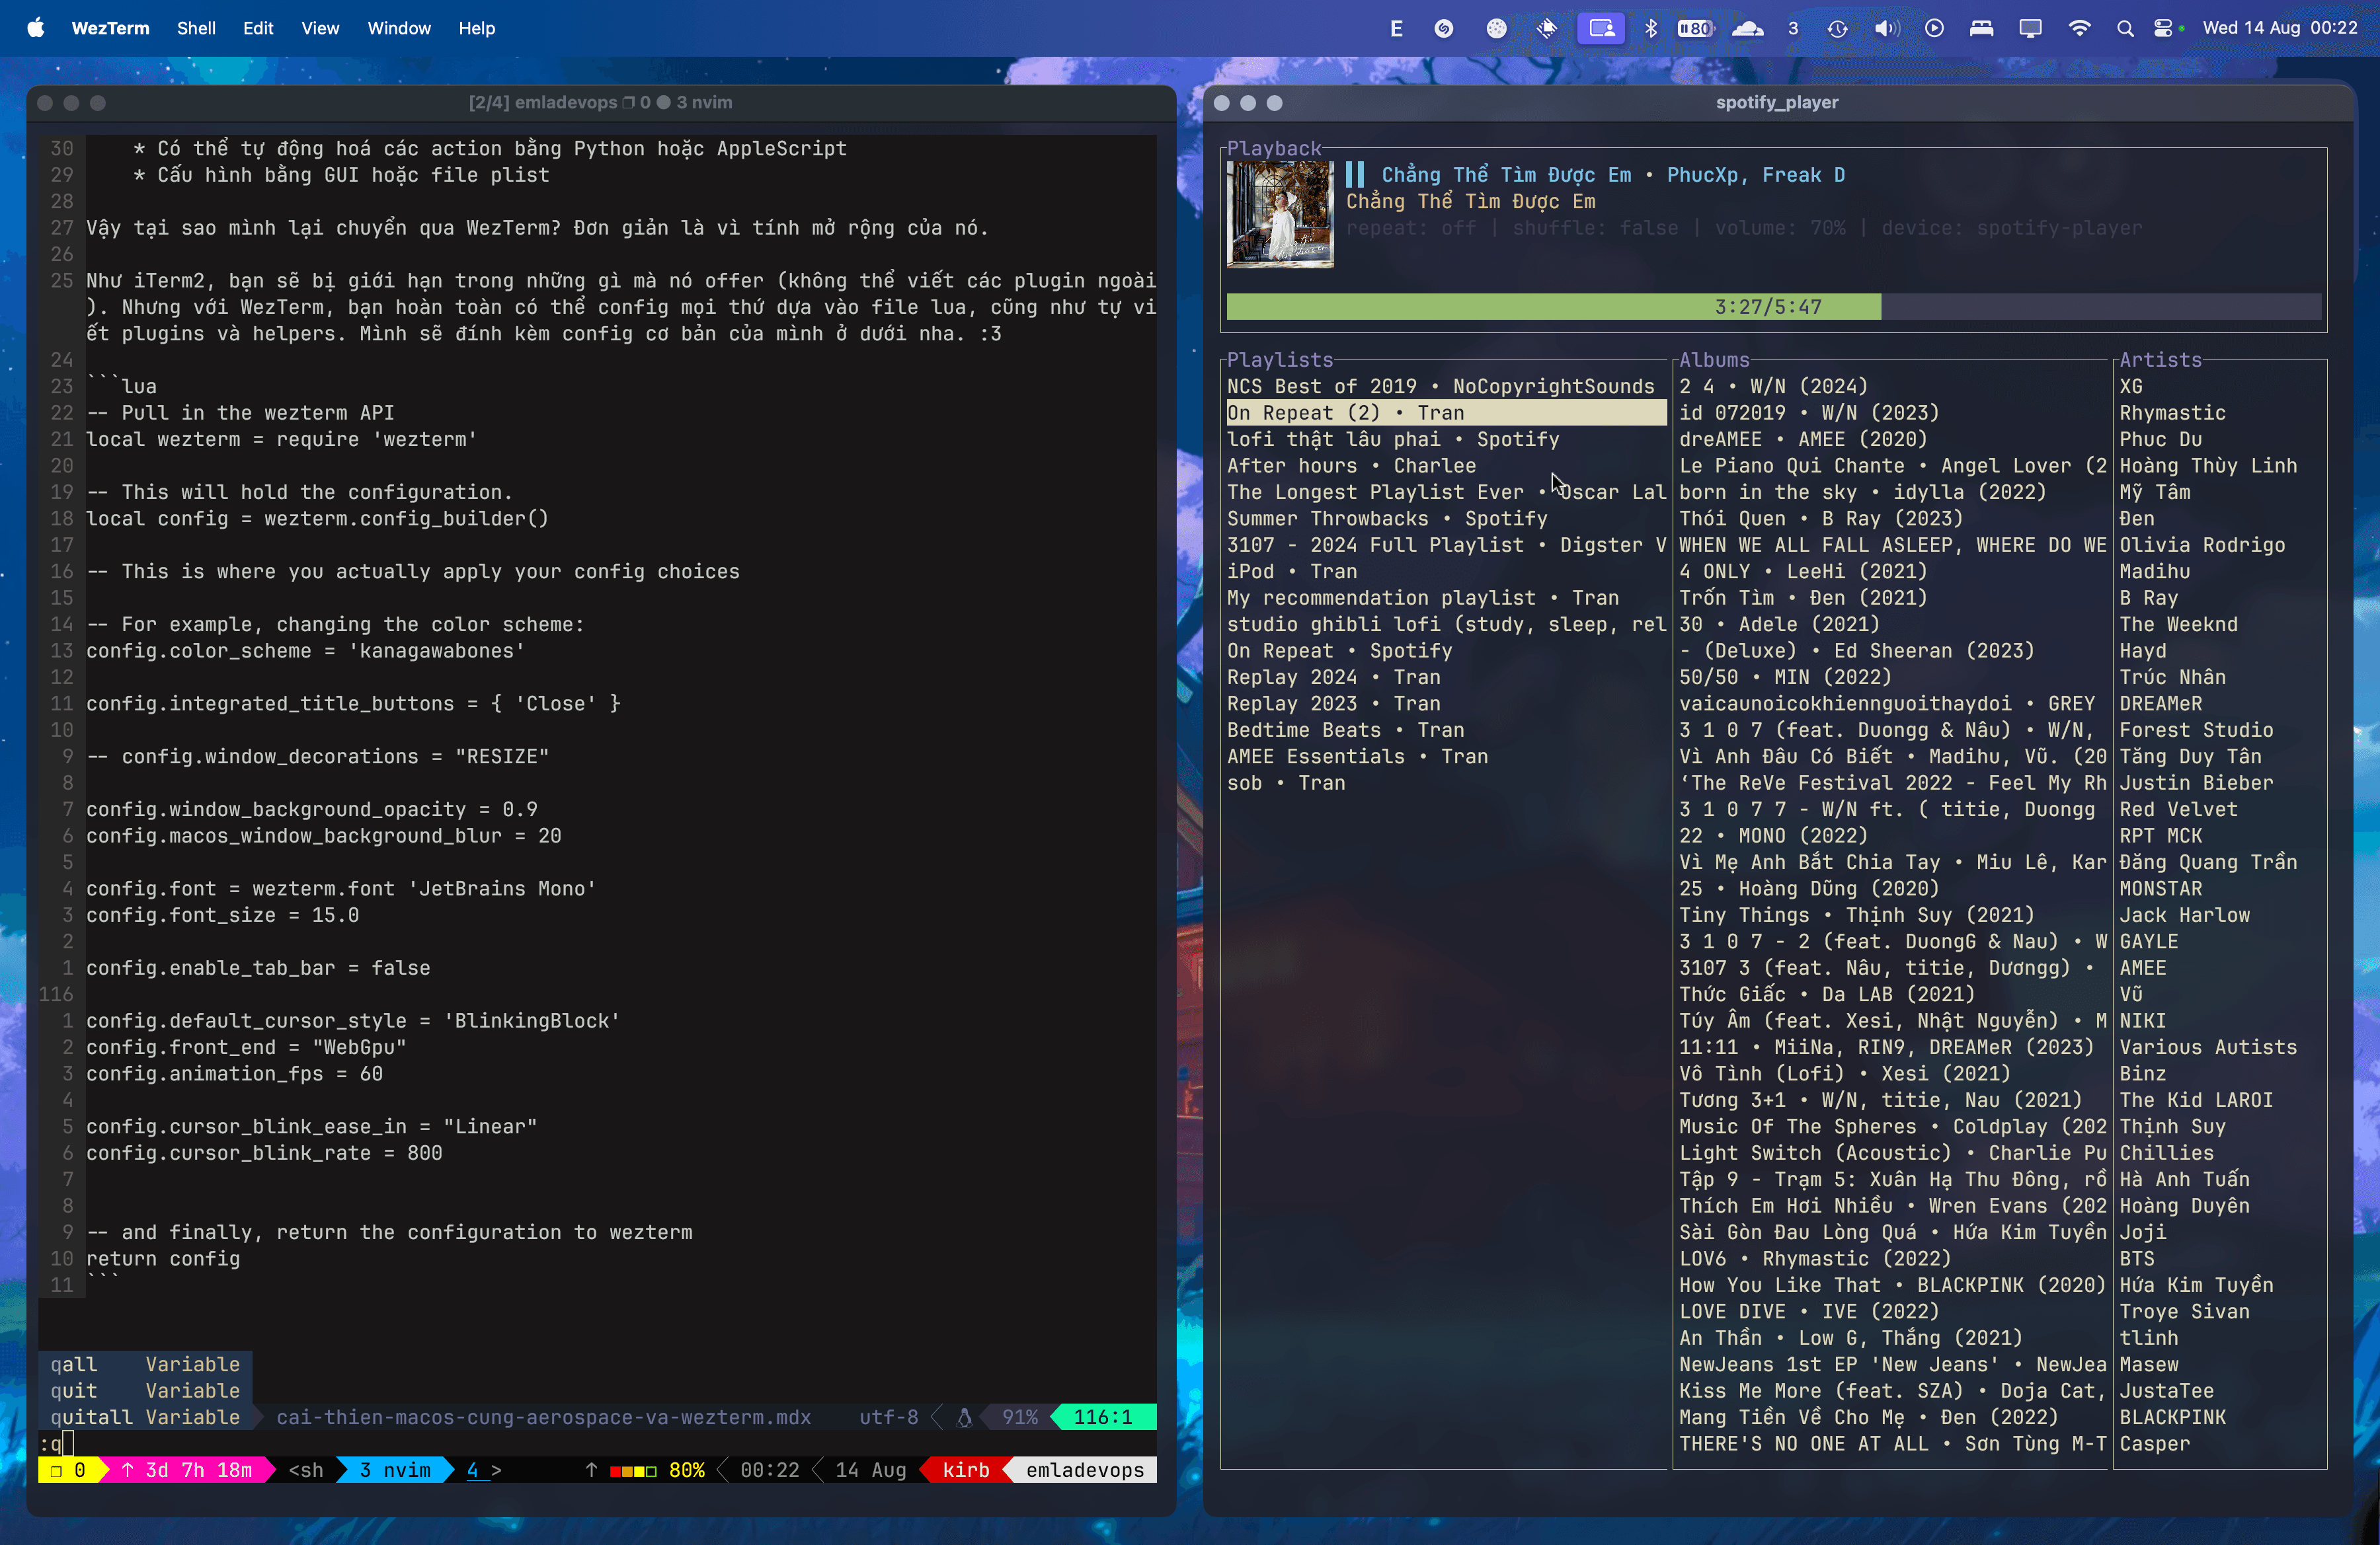The height and width of the screenshot is (1545, 2380).
Task: Click the pause icon in the Playback panel
Action: [x=1355, y=175]
